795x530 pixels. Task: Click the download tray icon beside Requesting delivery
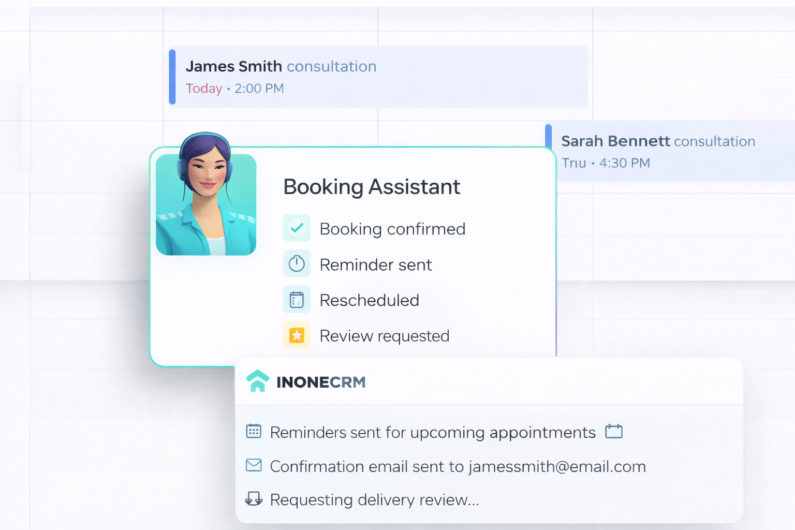pyautogui.click(x=254, y=499)
